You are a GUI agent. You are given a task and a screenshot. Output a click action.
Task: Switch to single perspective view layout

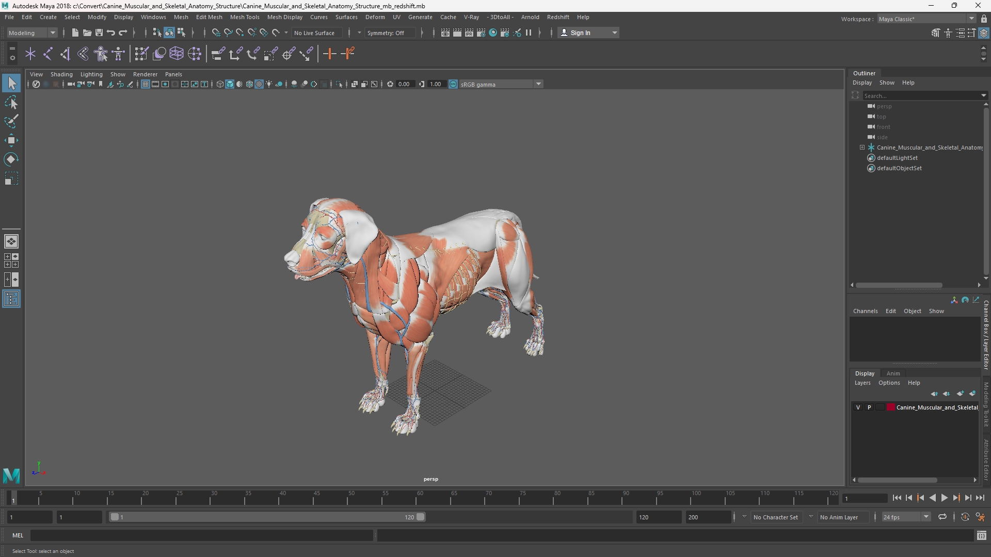pyautogui.click(x=11, y=241)
